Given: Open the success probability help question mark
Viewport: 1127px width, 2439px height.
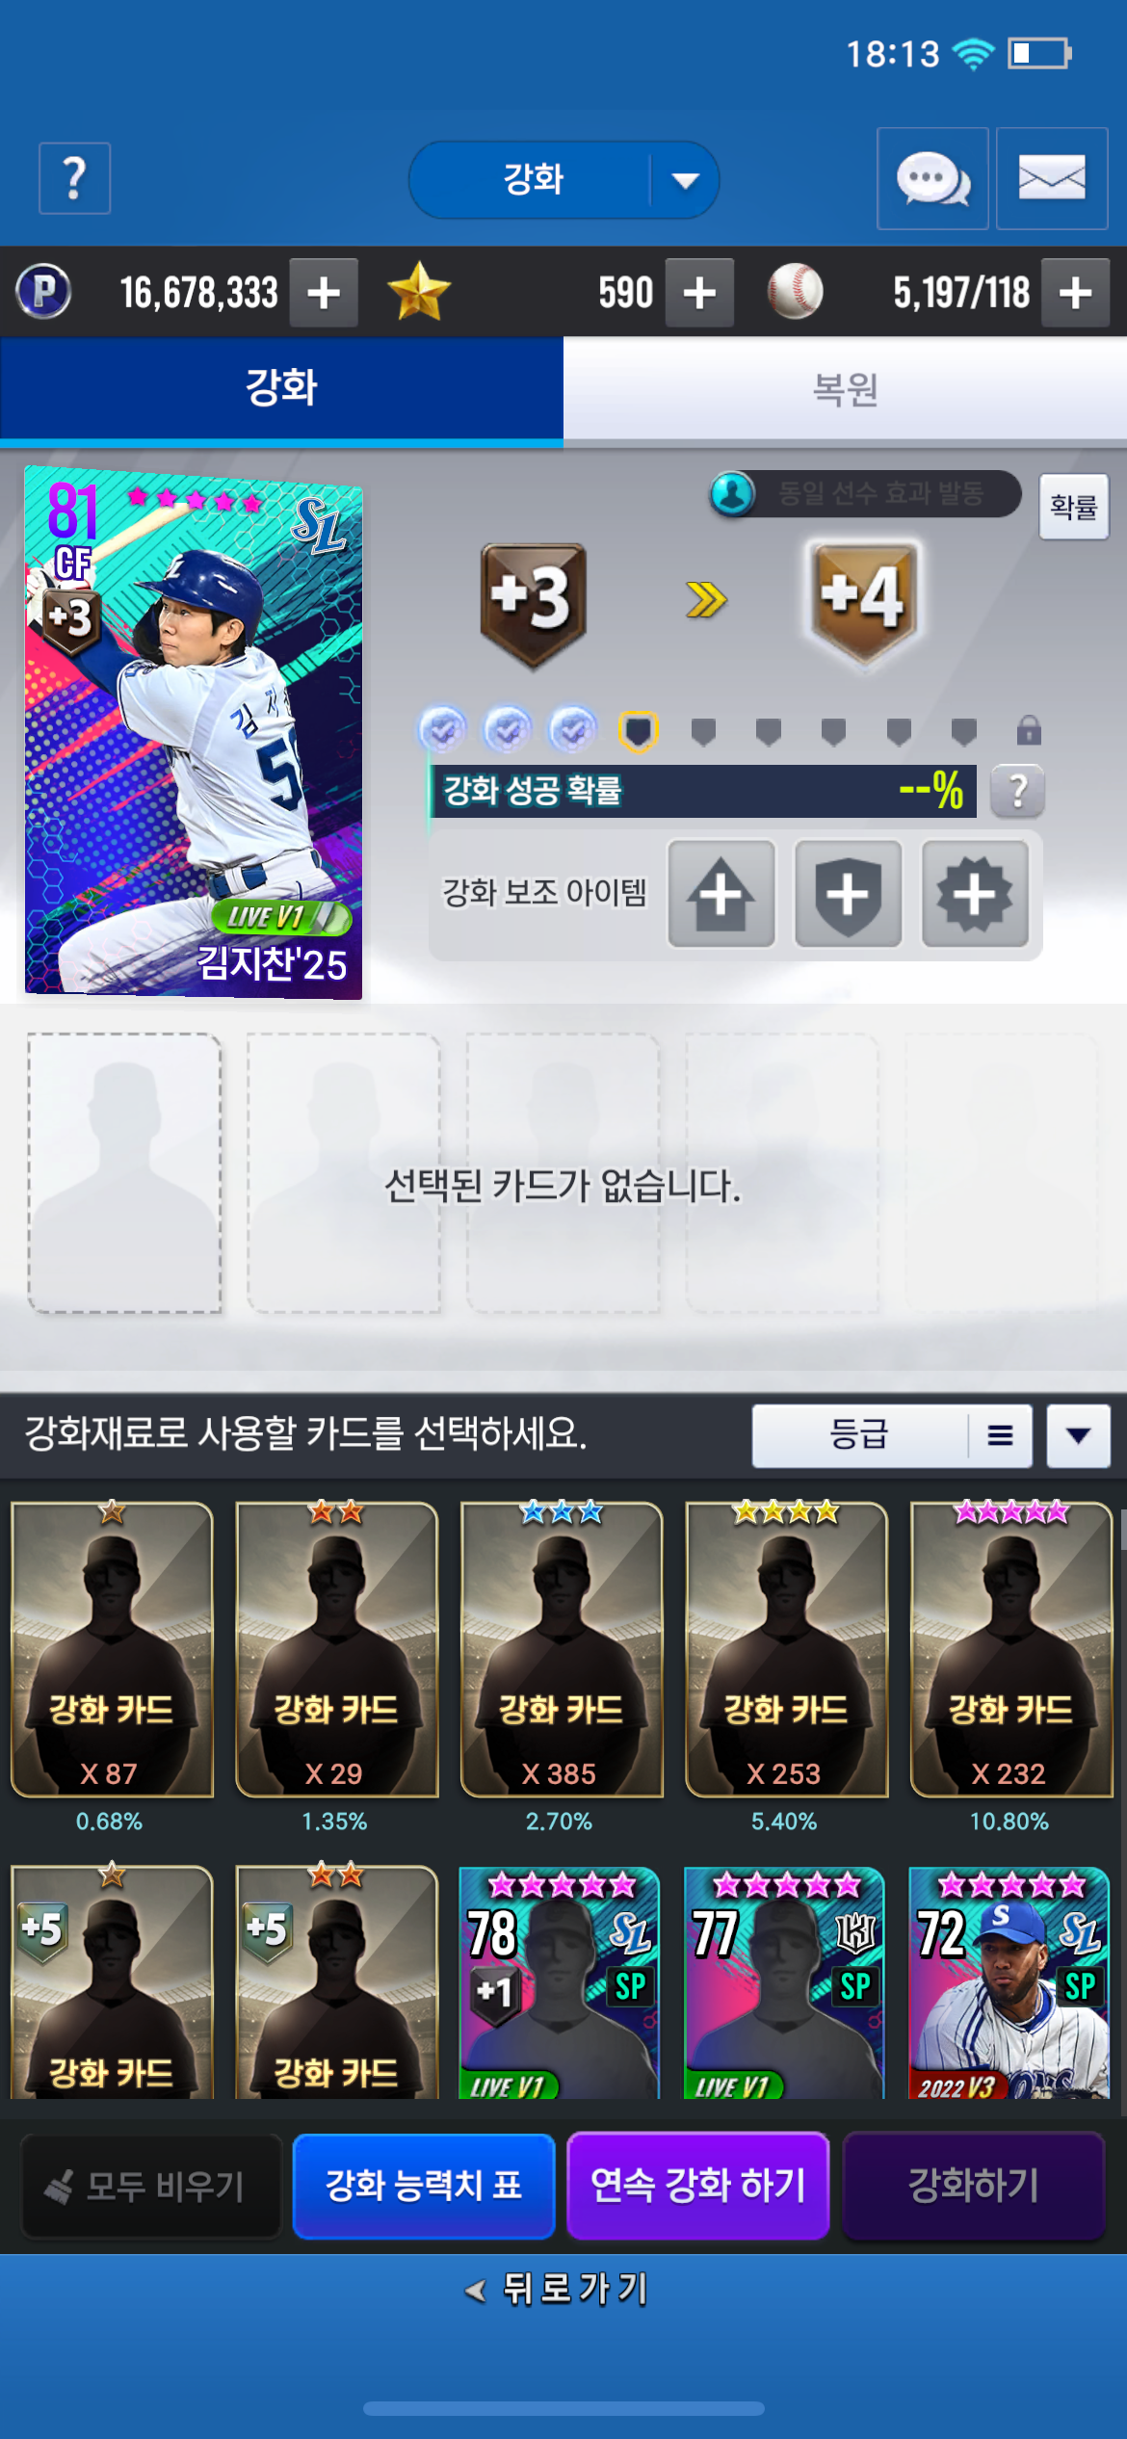Looking at the screenshot, I should tap(1017, 791).
